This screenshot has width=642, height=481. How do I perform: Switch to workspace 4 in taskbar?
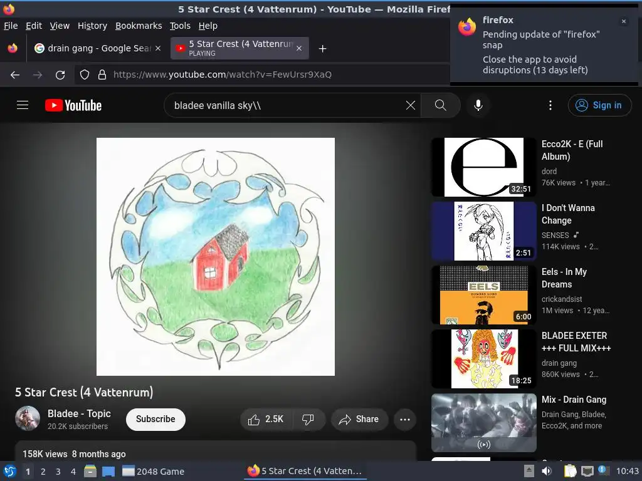point(73,472)
